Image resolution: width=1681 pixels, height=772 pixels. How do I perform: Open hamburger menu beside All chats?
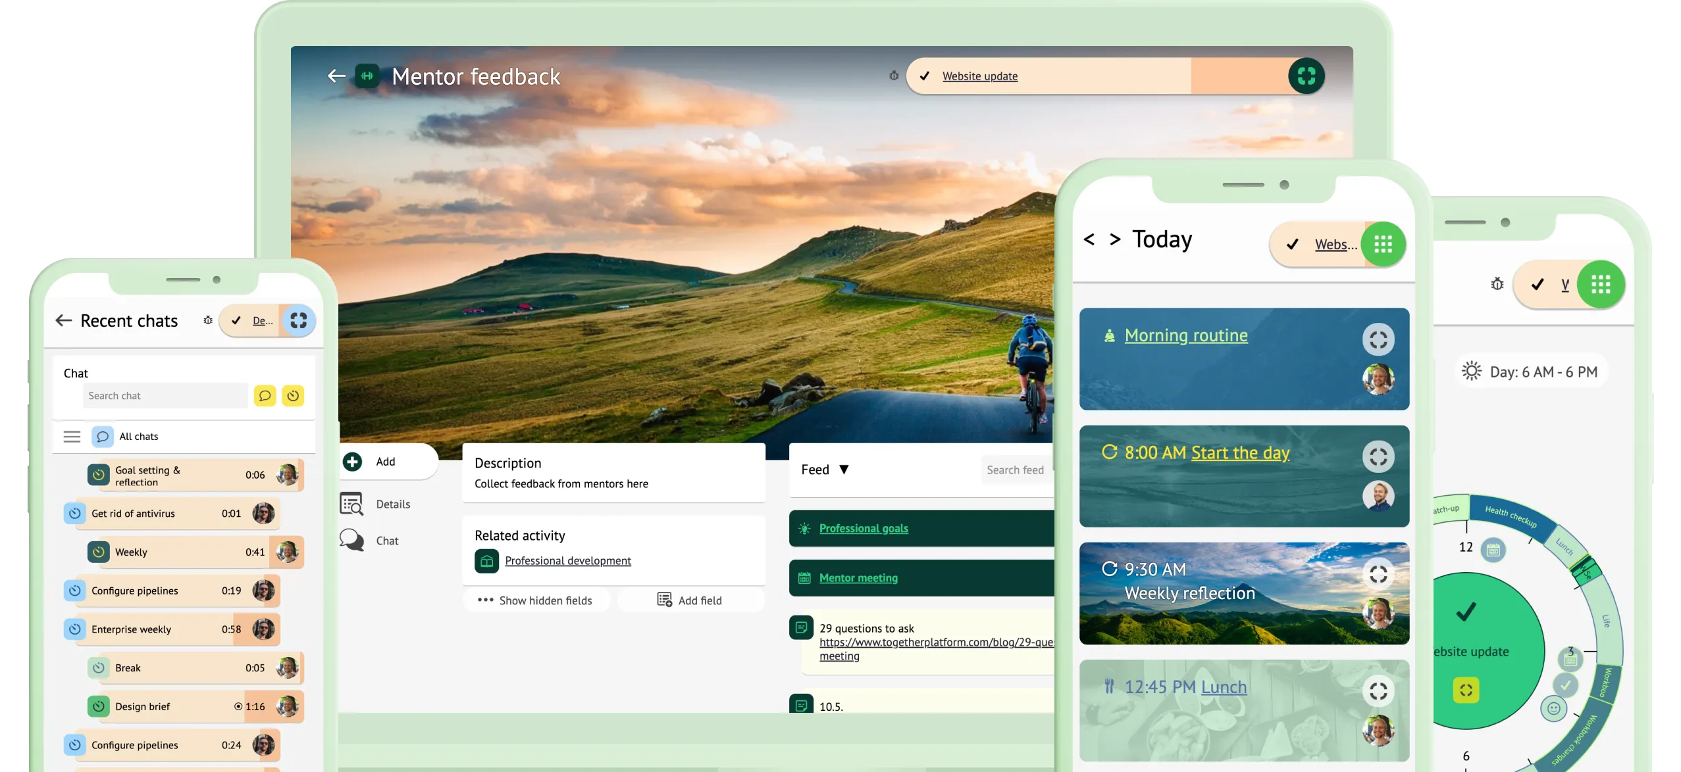[72, 437]
